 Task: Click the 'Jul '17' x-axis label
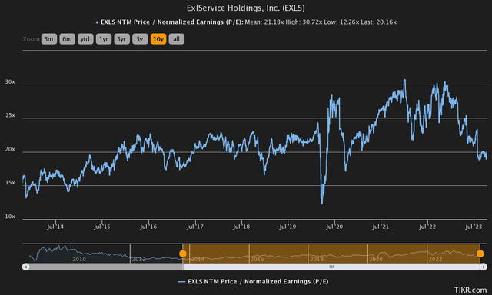pyautogui.click(x=194, y=227)
